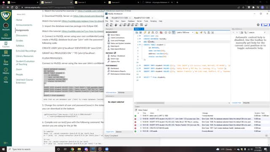
Task: Explain query magnifier icon
Action: [x=153, y=33]
